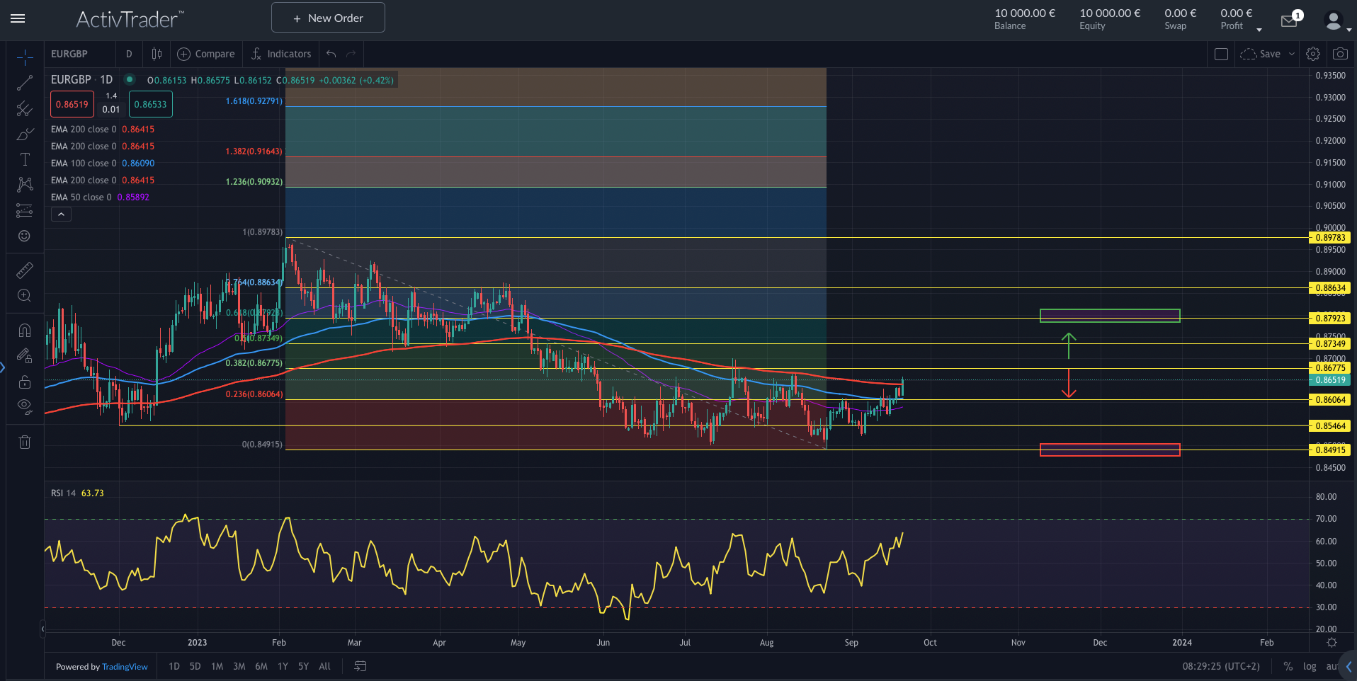Open the TradingView link in the footer
Screen dimensions: 1357x681
pyautogui.click(x=125, y=666)
